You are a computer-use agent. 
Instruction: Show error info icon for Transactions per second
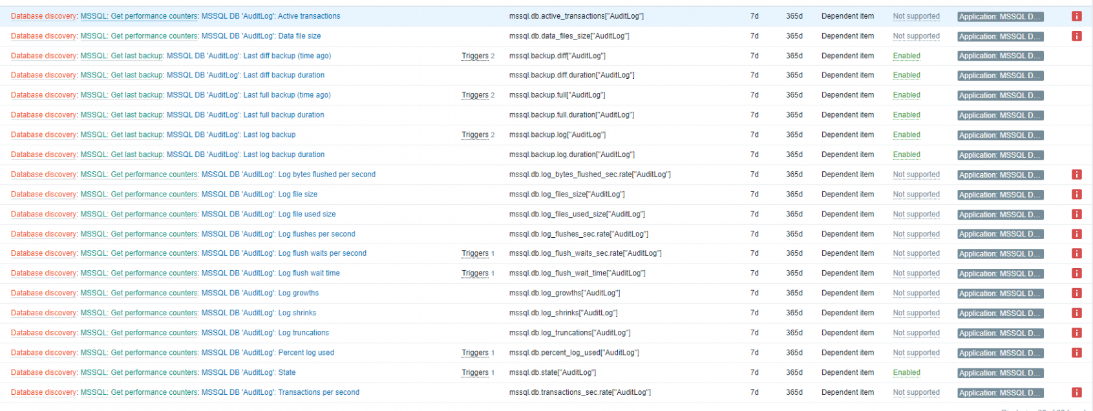pos(1076,392)
